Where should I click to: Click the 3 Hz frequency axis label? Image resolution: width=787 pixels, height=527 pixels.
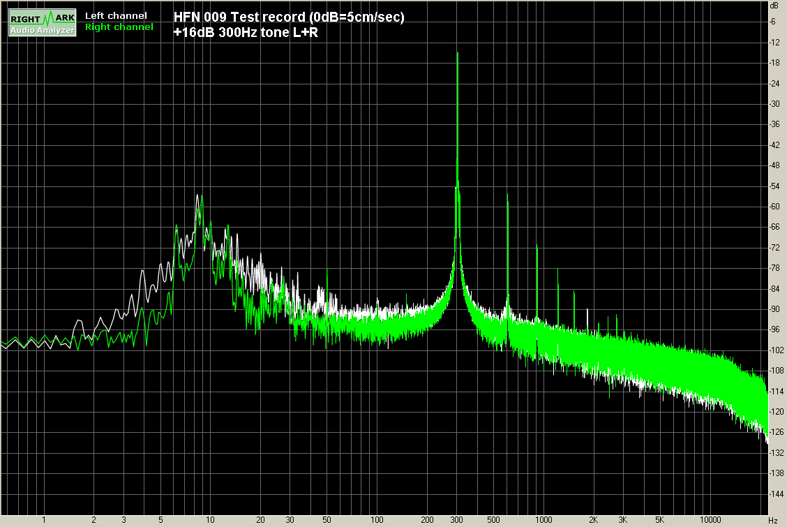tap(123, 520)
